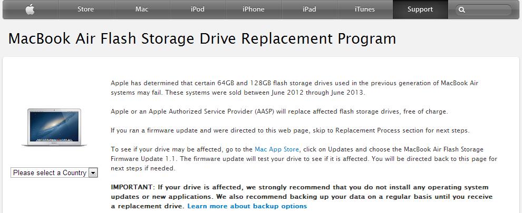The width and height of the screenshot is (522, 213).
Task: Click the Apple logo home icon
Action: [x=30, y=9]
